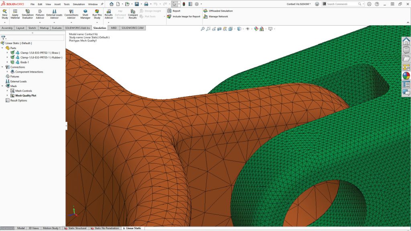Viewport: 411px width, 231px height.
Task: Select the Apply Material tool
Action: click(15, 13)
